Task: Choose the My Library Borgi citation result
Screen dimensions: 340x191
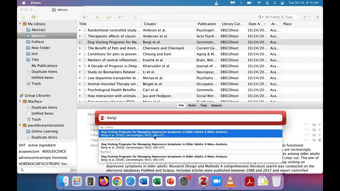Action: pyautogui.click(x=191, y=133)
